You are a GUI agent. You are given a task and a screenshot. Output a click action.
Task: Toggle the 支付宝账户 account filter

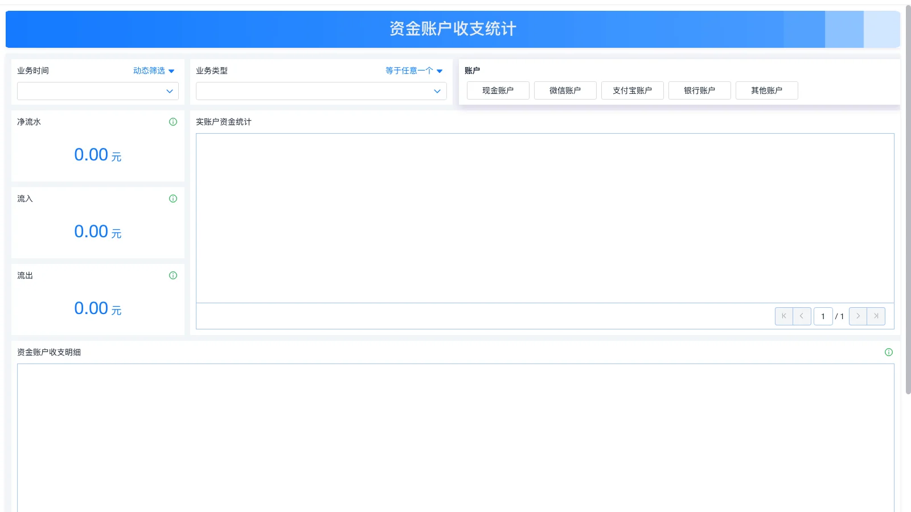click(632, 90)
